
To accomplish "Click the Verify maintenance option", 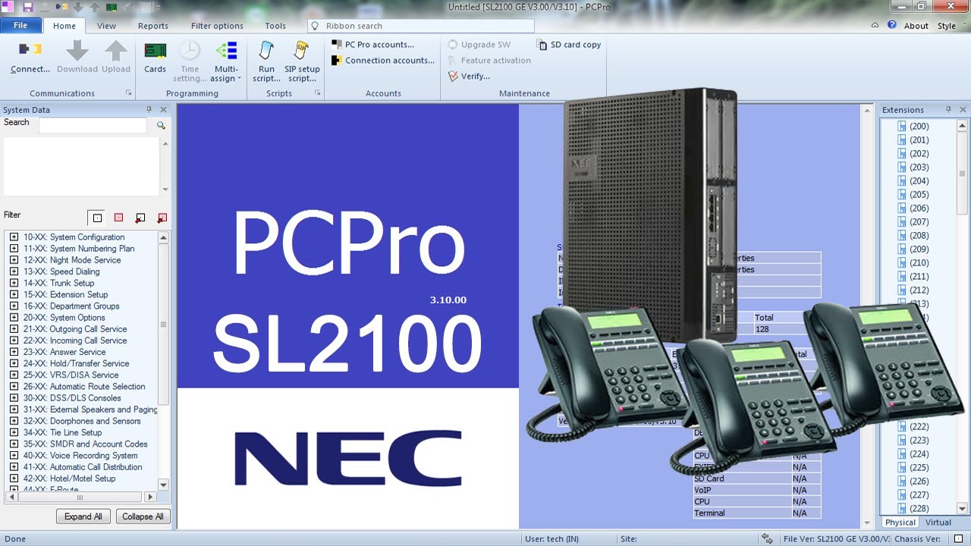I will click(x=469, y=77).
